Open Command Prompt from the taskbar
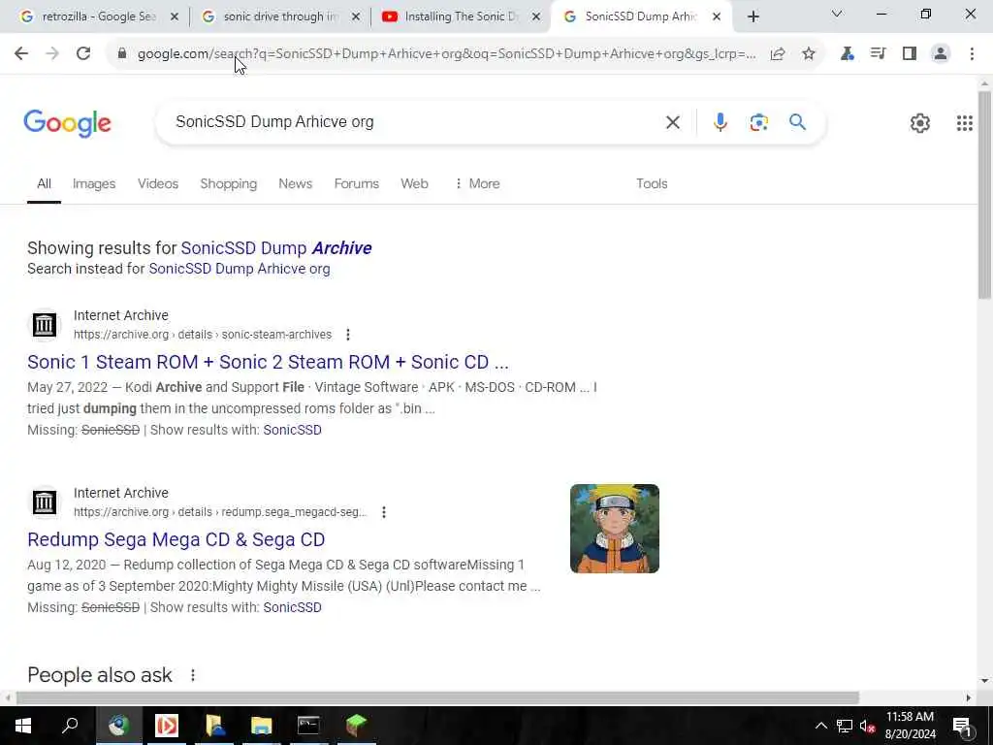 [x=308, y=726]
